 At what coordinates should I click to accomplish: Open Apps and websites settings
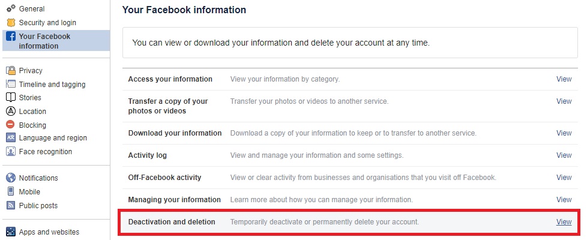[x=49, y=232]
